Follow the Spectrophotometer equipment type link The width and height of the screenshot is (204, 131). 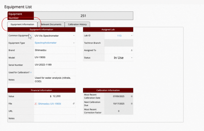point(45,43)
